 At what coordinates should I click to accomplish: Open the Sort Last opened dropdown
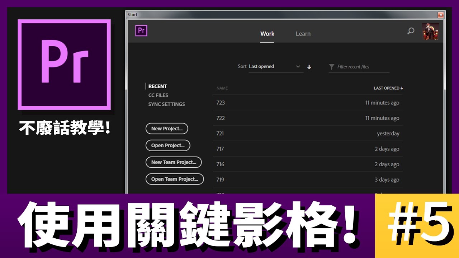pyautogui.click(x=276, y=67)
